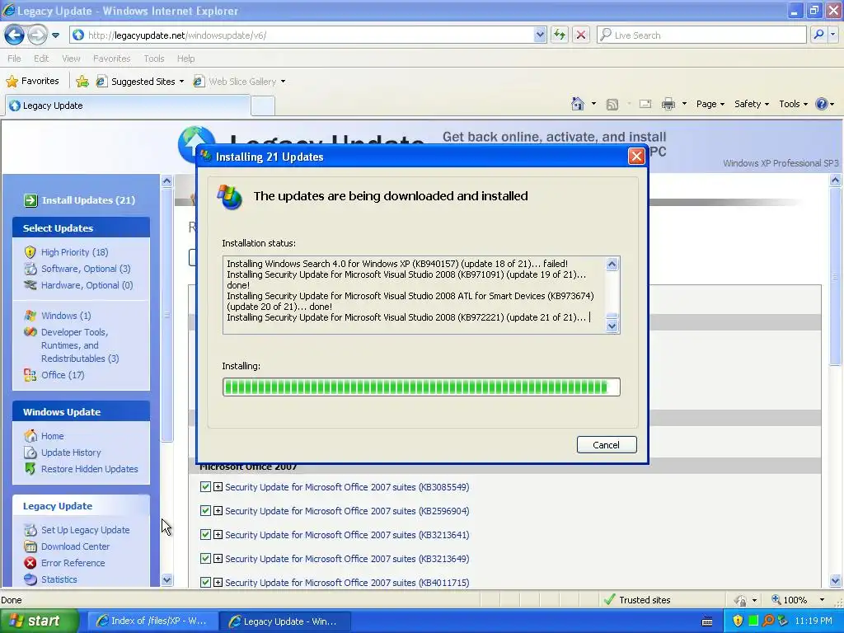Click Update History clock icon
This screenshot has height=633, width=844.
[30, 452]
